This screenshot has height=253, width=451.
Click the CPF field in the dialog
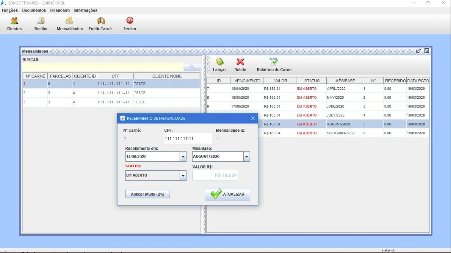point(188,138)
